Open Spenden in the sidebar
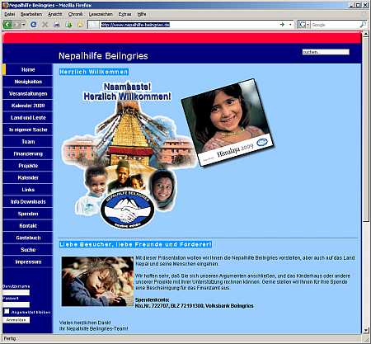The width and height of the screenshot is (371, 344). click(x=28, y=214)
